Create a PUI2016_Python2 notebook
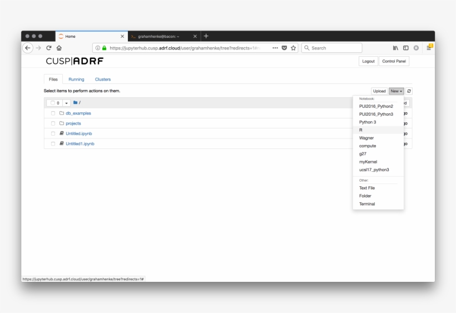 [378, 106]
